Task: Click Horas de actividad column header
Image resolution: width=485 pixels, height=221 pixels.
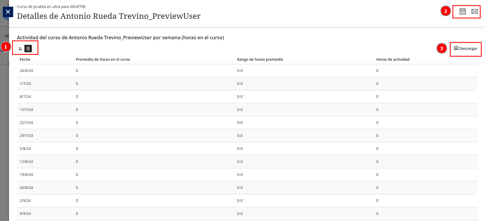Action: [393, 59]
